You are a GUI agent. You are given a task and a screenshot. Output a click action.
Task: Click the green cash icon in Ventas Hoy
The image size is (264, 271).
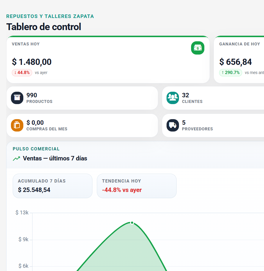click(x=198, y=48)
